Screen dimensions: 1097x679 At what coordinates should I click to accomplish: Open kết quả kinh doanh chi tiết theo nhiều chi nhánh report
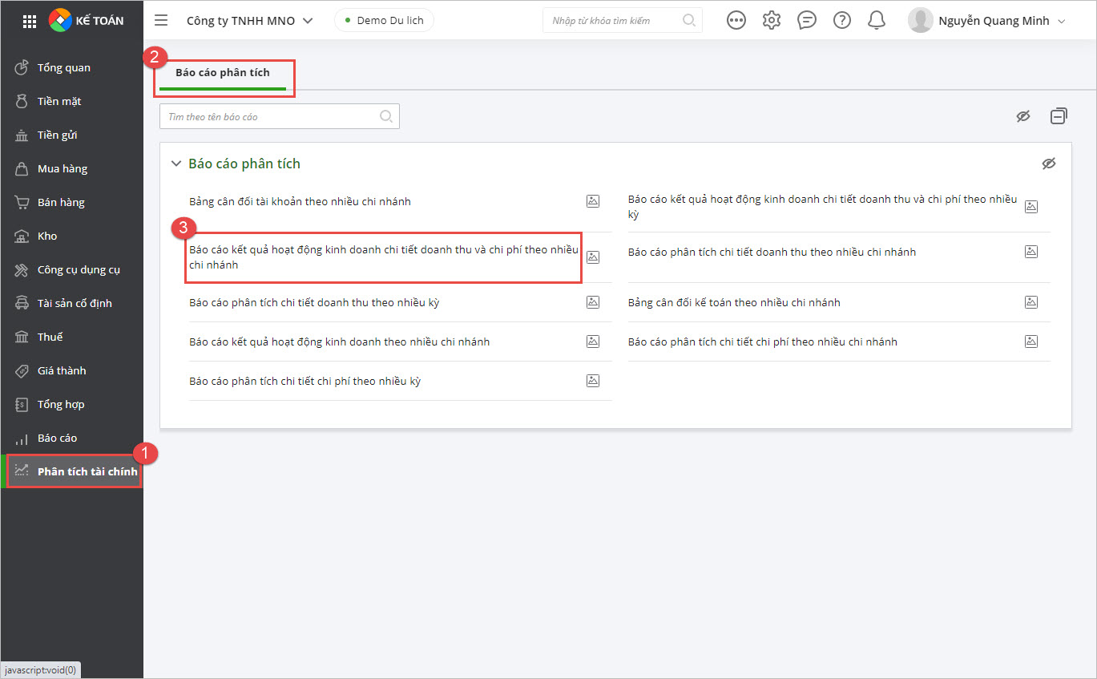(x=384, y=257)
